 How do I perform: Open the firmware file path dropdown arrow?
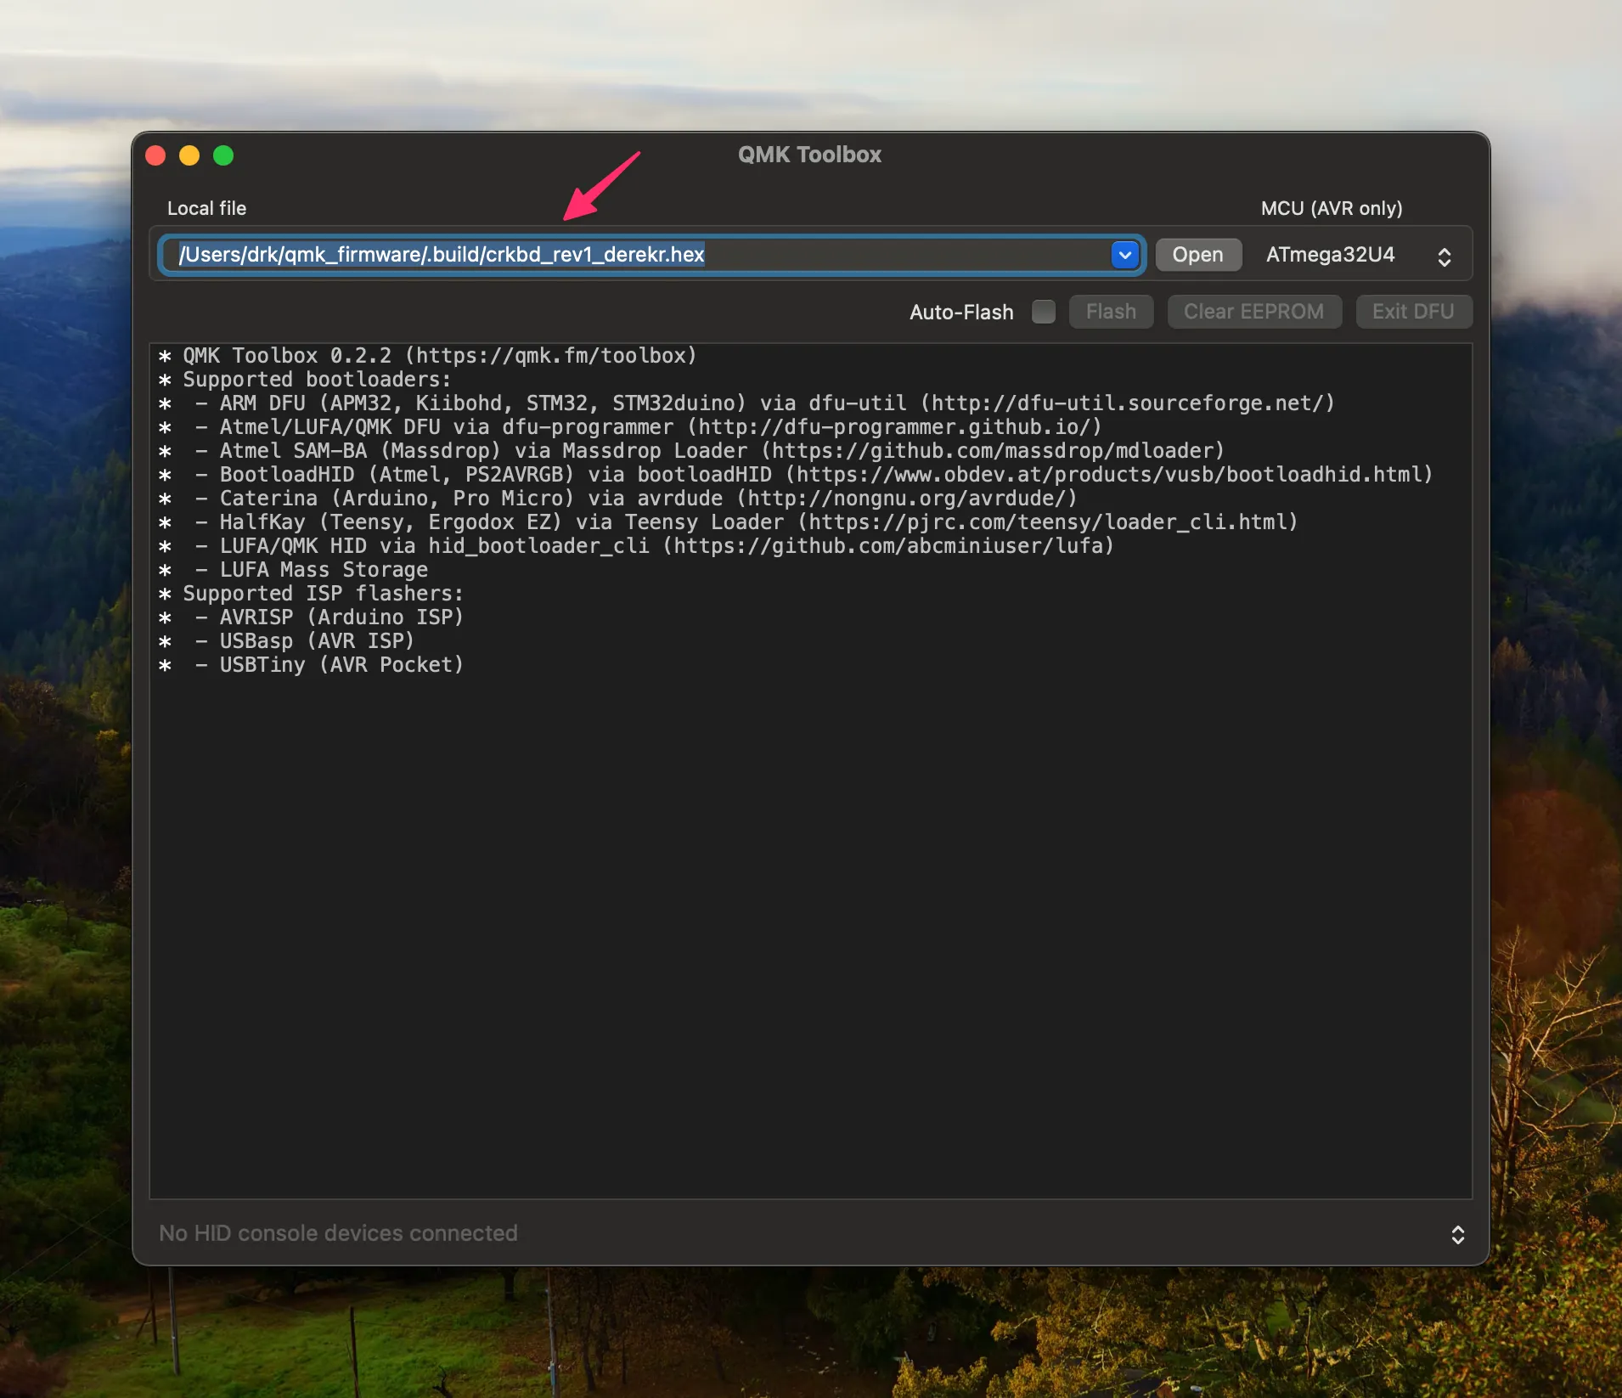(x=1124, y=255)
